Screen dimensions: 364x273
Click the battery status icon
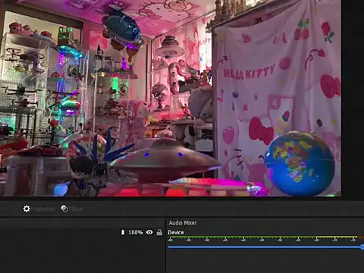[123, 232]
